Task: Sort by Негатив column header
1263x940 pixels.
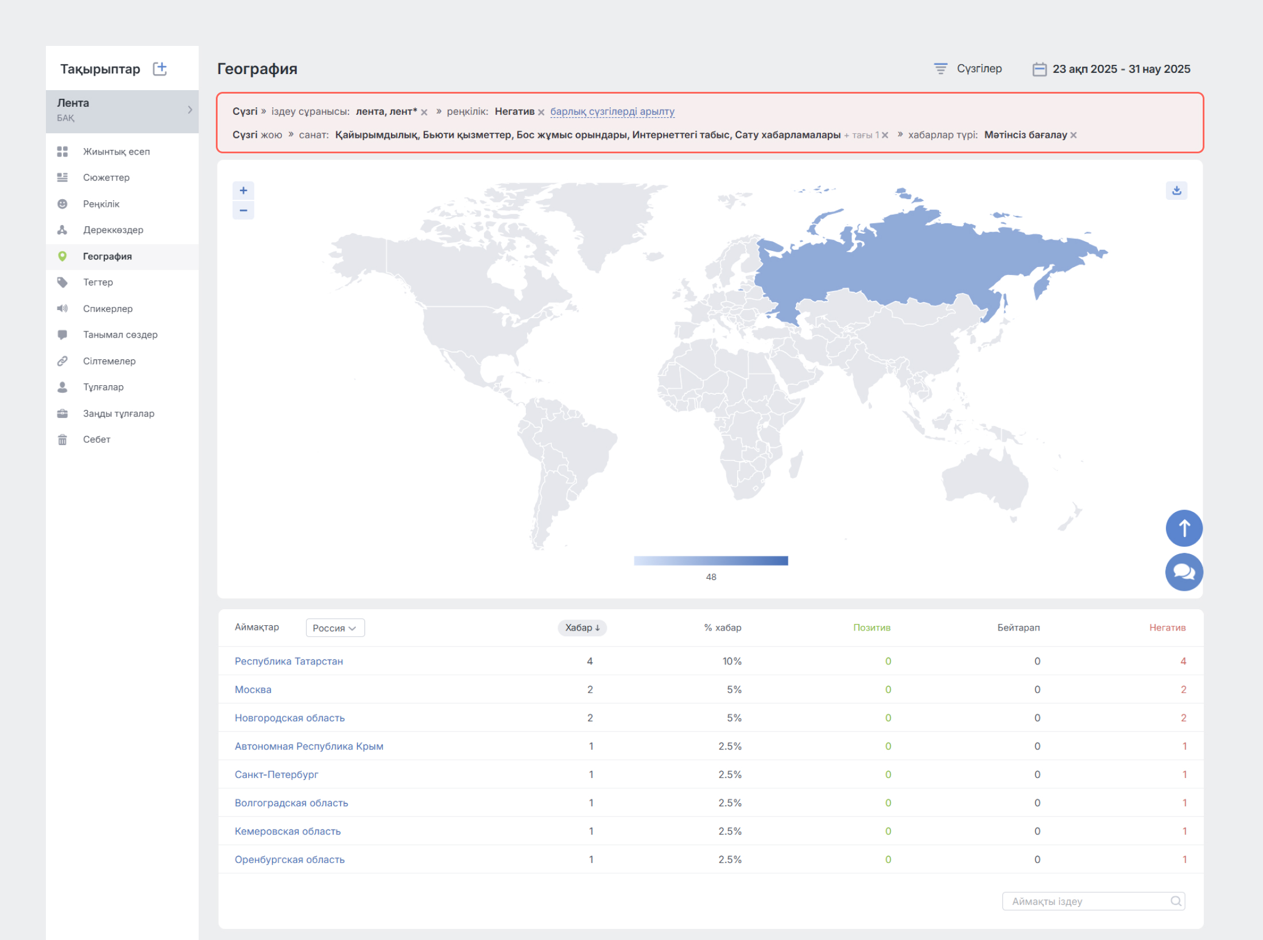Action: point(1167,628)
